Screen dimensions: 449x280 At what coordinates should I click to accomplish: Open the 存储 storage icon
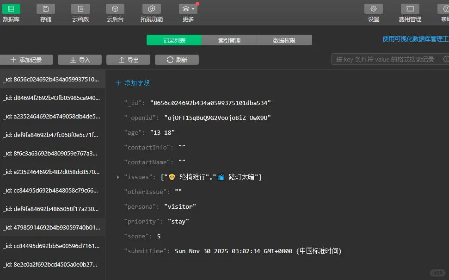coord(46,9)
